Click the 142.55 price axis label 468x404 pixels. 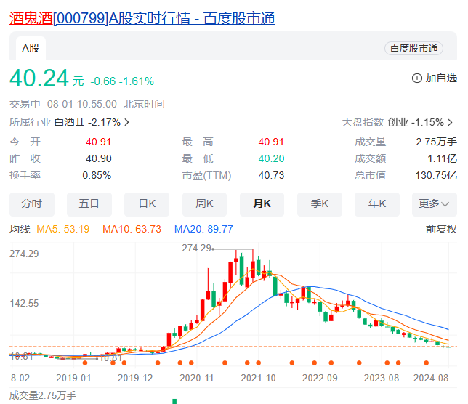[24, 304]
